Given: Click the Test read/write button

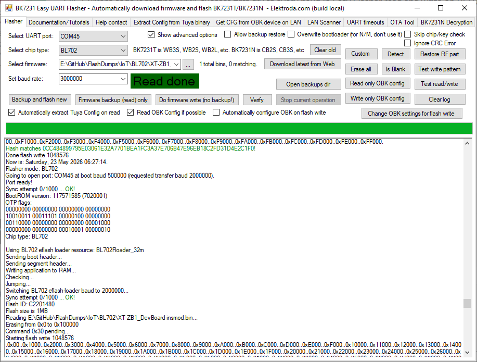Looking at the screenshot, I should pos(440,84).
